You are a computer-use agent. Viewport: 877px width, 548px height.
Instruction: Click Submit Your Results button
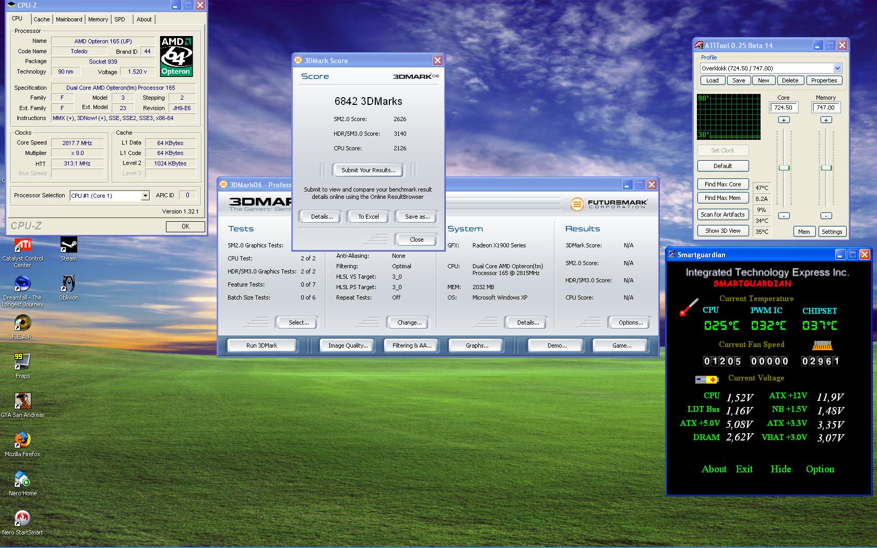coord(369,170)
